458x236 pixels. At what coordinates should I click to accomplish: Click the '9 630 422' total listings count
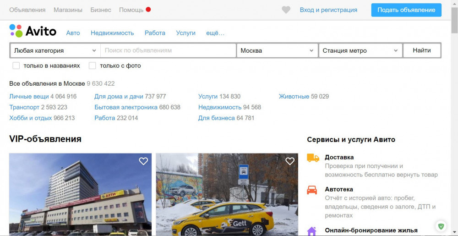[100, 83]
